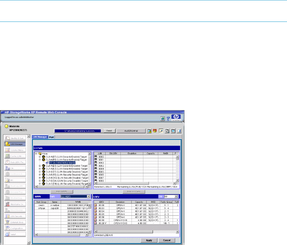Select the LDEV 00:20 V row

click(x=136, y=223)
